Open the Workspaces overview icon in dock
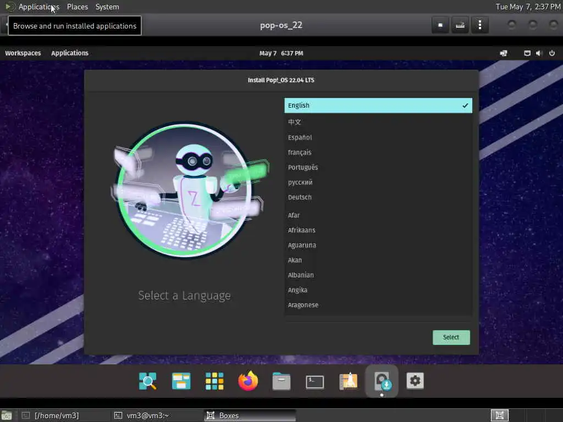Viewport: 563px width, 422px height. [181, 381]
